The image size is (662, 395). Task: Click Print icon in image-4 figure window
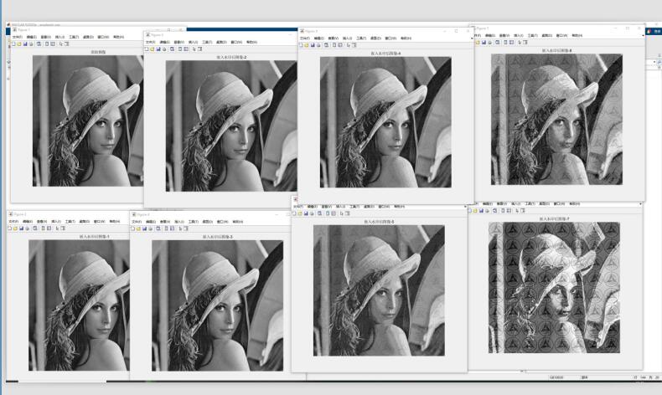point(318,44)
